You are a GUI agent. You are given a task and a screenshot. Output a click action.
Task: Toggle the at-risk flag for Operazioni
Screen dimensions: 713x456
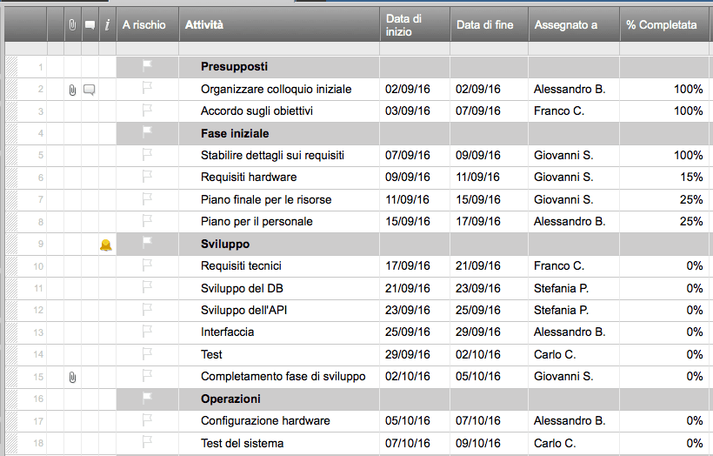point(147,398)
